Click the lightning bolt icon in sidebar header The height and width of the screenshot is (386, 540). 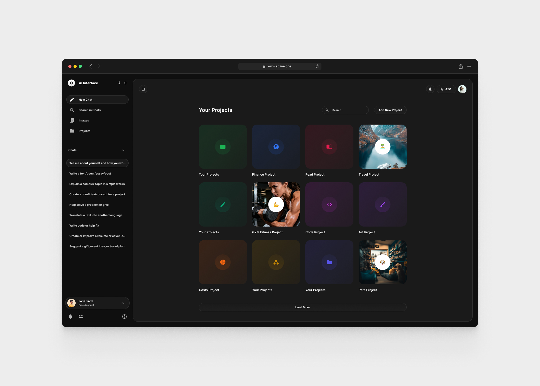(x=119, y=83)
